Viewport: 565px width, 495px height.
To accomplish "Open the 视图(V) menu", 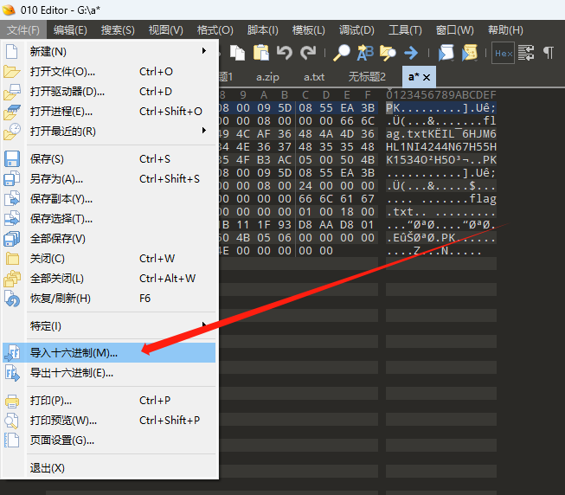I will tap(166, 30).
